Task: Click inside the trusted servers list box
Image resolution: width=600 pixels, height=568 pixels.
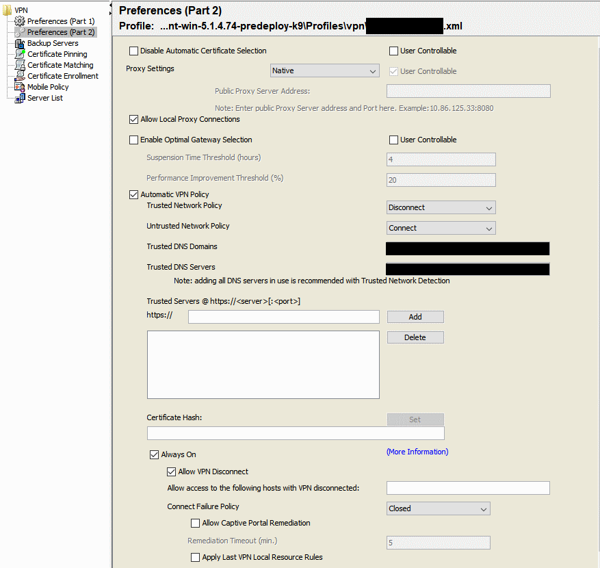Action: (263, 365)
